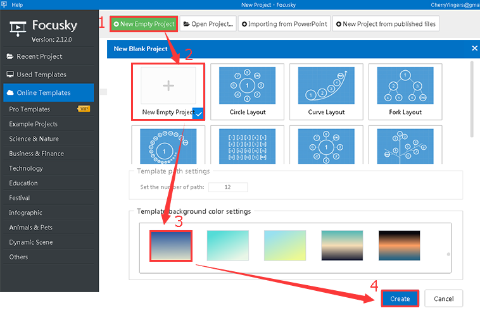Select the grid layout thumbnail
The height and width of the screenshot is (313, 480).
pos(248,146)
